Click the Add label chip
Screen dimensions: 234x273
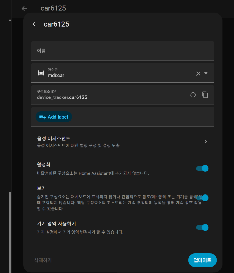click(x=54, y=117)
